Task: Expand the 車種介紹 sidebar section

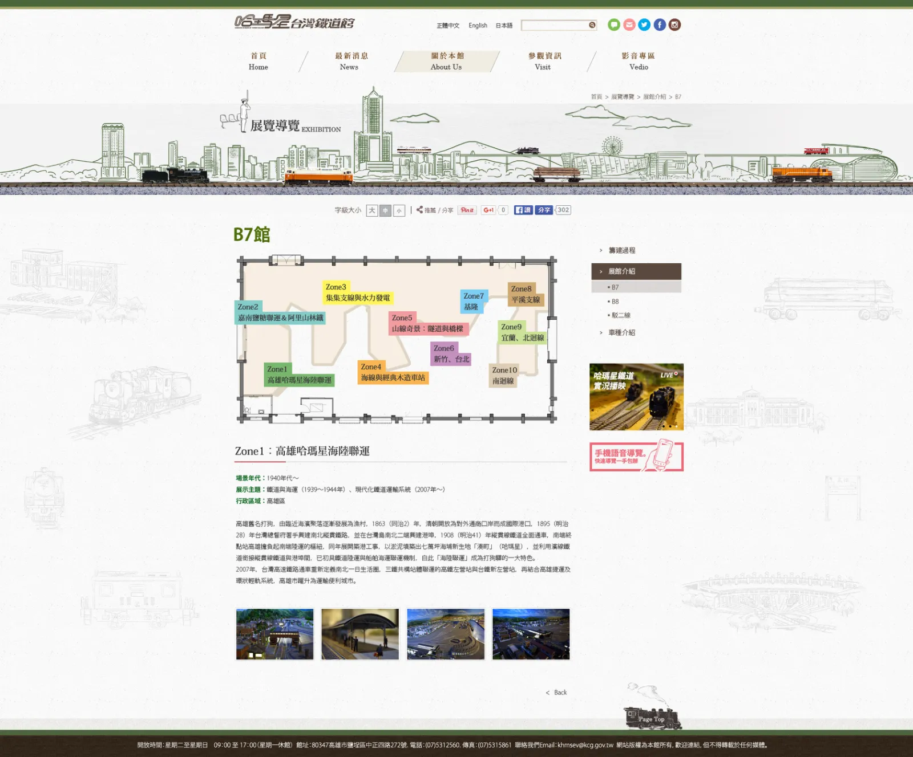Action: tap(621, 332)
